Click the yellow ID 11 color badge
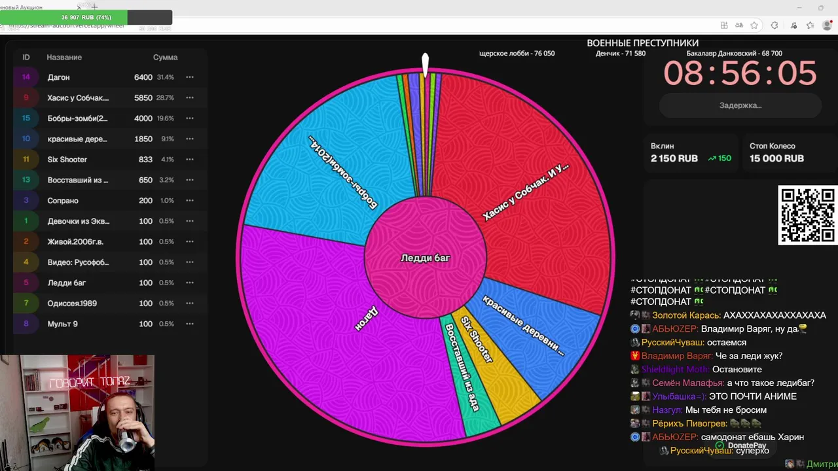Viewport: 838px width, 471px height. coord(26,160)
